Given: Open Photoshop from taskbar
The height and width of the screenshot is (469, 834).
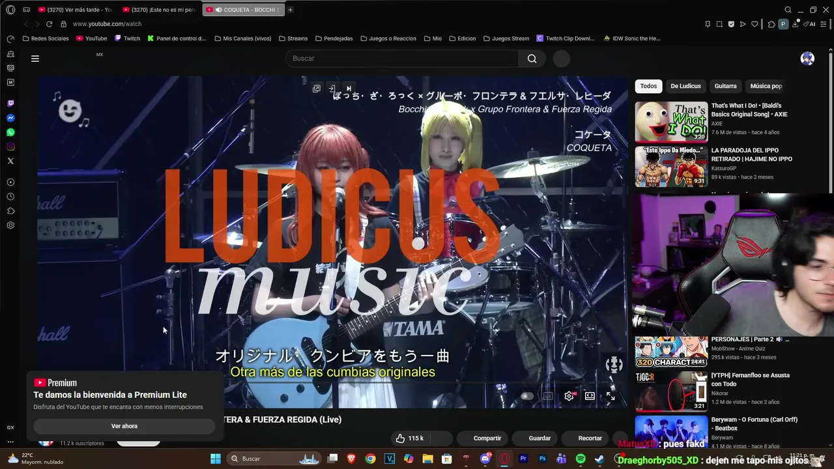Looking at the screenshot, I should pyautogui.click(x=542, y=459).
